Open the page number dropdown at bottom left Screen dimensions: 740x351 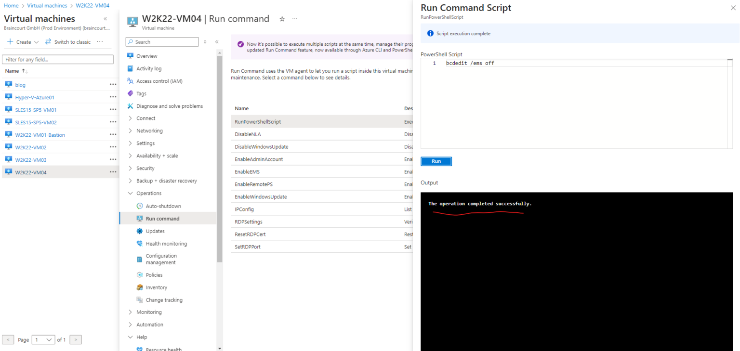coord(43,339)
